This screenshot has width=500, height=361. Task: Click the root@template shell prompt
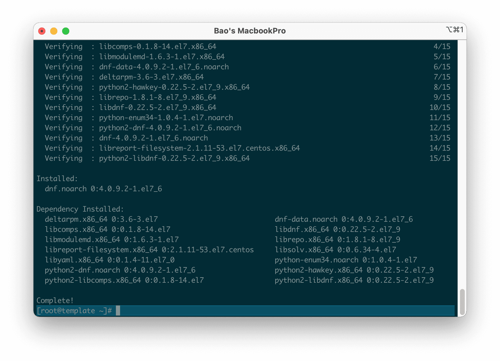coord(75,310)
